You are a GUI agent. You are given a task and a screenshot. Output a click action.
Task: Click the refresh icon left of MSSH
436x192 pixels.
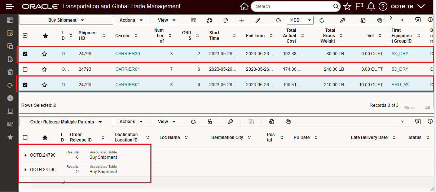point(278,20)
